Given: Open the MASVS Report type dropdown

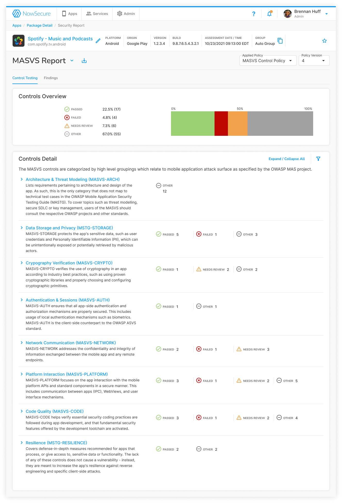Looking at the screenshot, I should pyautogui.click(x=72, y=61).
